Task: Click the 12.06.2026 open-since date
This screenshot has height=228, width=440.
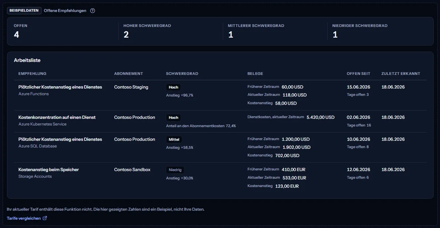Action: click(359, 169)
